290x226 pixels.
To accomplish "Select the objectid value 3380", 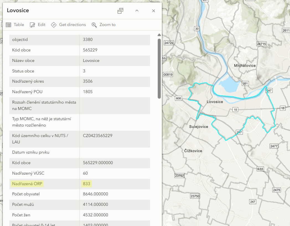I will point(88,40).
